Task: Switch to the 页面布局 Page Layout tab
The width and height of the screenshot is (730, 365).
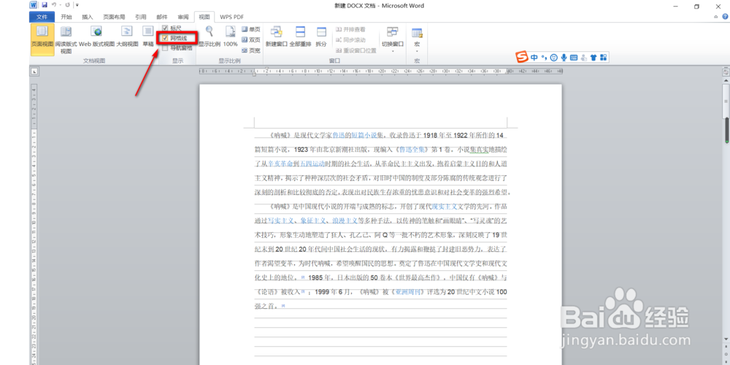Action: pyautogui.click(x=114, y=17)
